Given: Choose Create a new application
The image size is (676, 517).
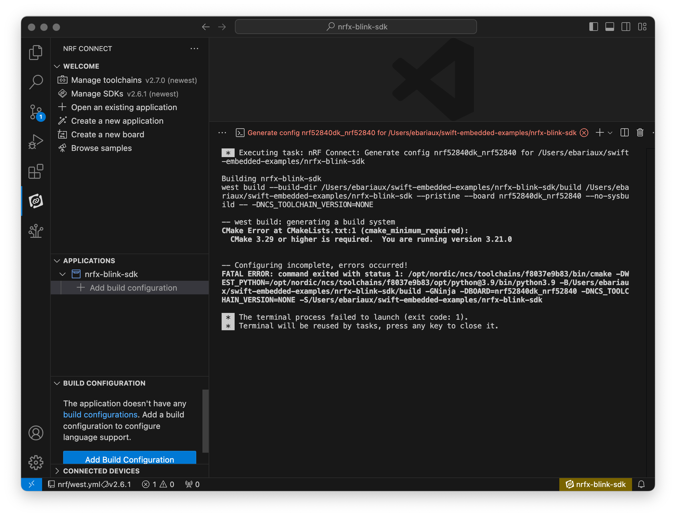Looking at the screenshot, I should [x=130, y=121].
